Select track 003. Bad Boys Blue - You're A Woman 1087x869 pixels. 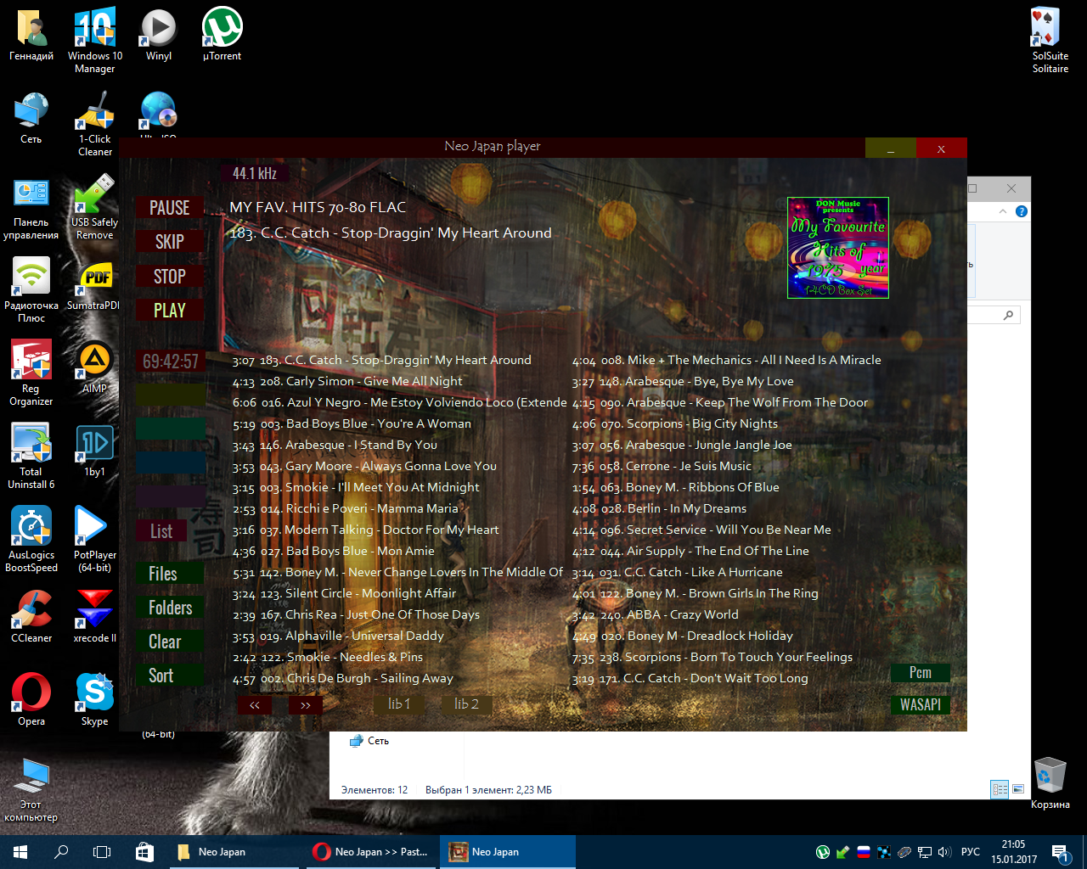pos(352,424)
